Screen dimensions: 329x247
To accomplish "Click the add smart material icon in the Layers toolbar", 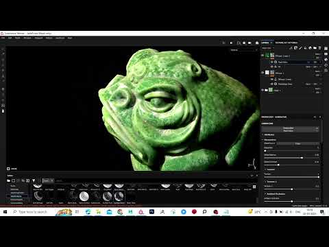I will [x=310, y=48].
